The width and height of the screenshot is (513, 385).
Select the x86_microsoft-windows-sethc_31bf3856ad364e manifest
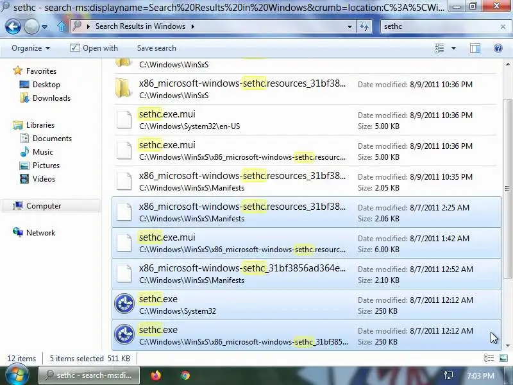coord(307,274)
